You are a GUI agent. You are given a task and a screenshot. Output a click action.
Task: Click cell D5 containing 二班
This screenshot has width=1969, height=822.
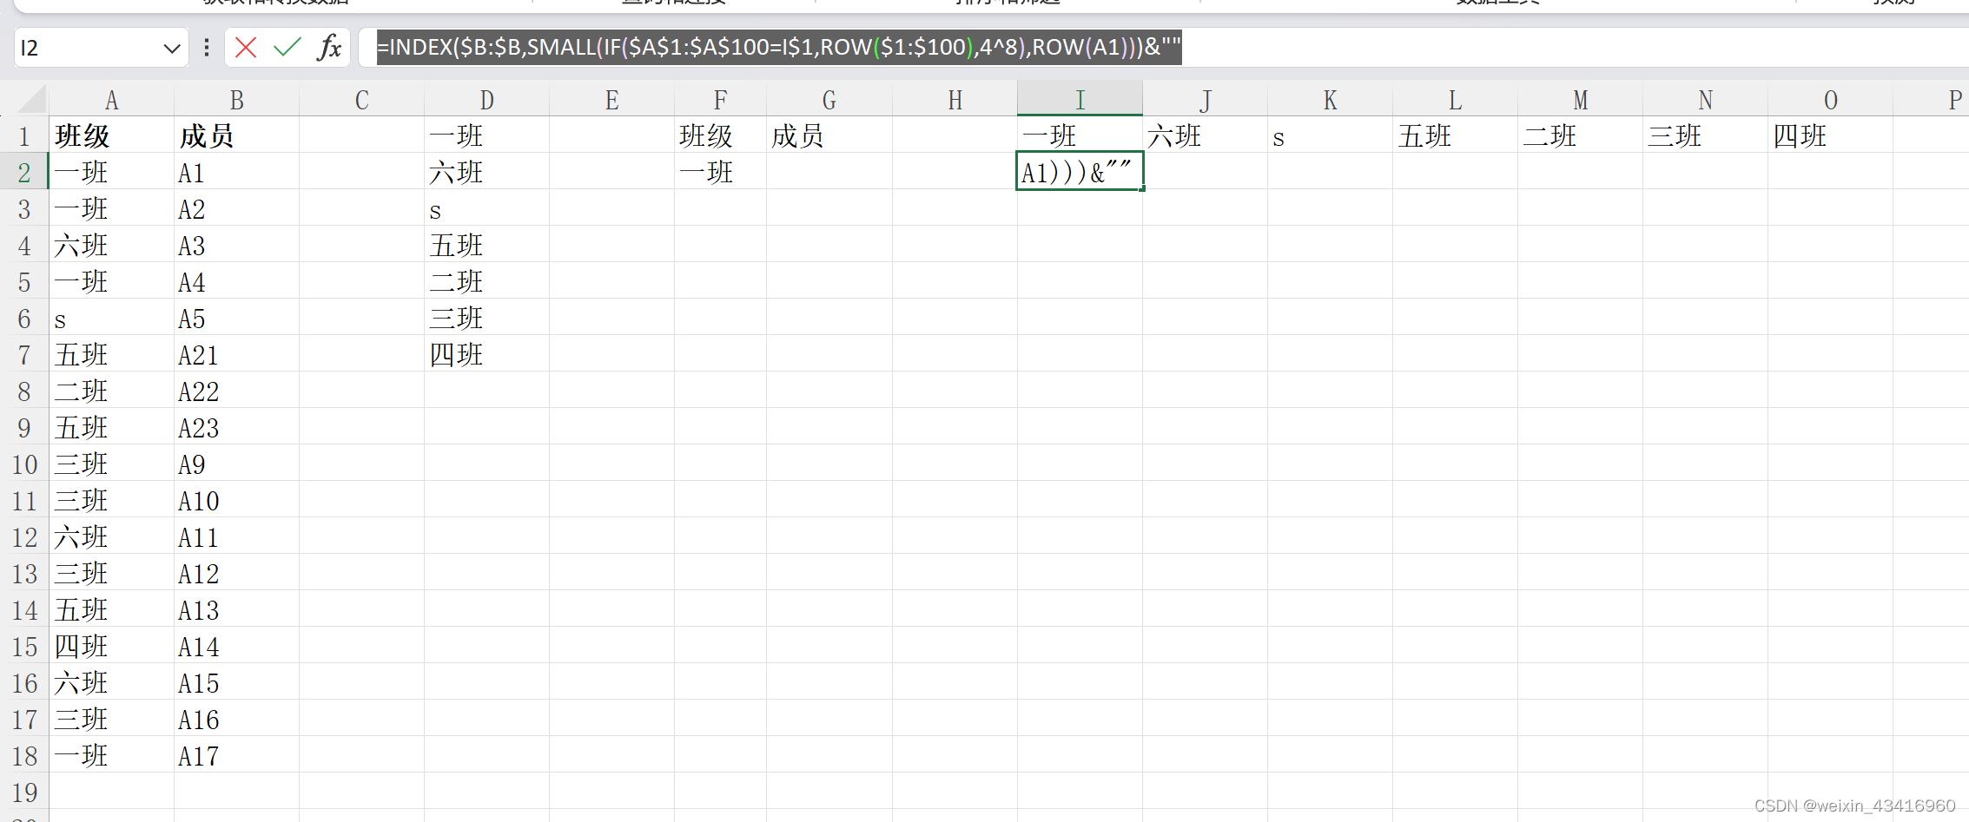point(486,281)
